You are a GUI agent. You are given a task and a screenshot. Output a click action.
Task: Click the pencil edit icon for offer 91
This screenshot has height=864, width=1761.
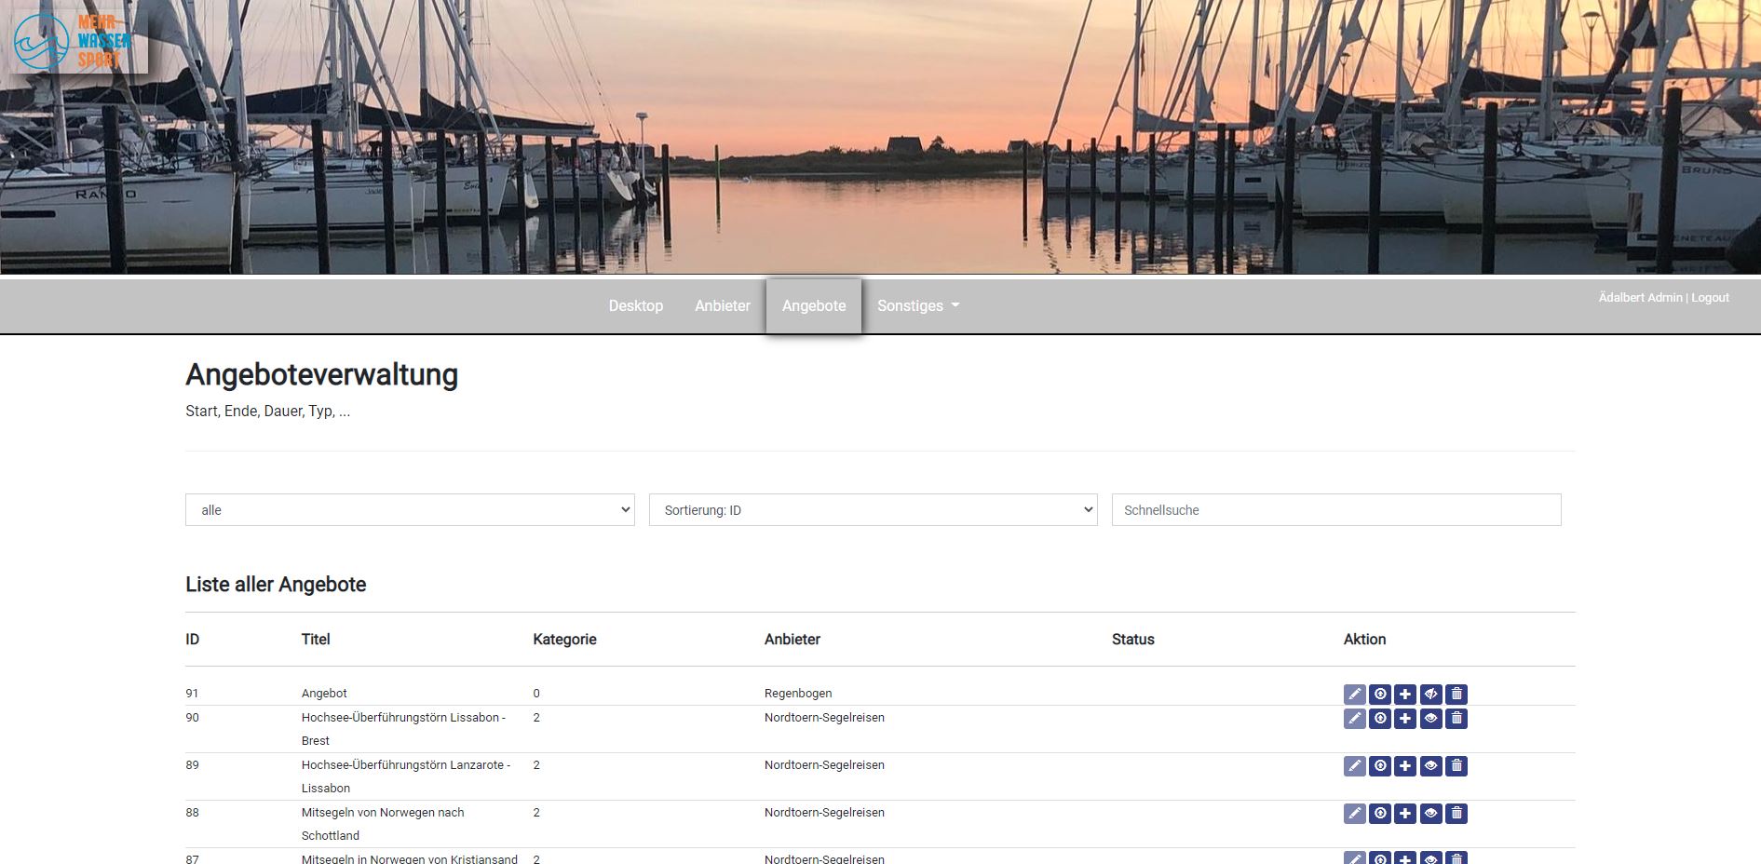1354,694
